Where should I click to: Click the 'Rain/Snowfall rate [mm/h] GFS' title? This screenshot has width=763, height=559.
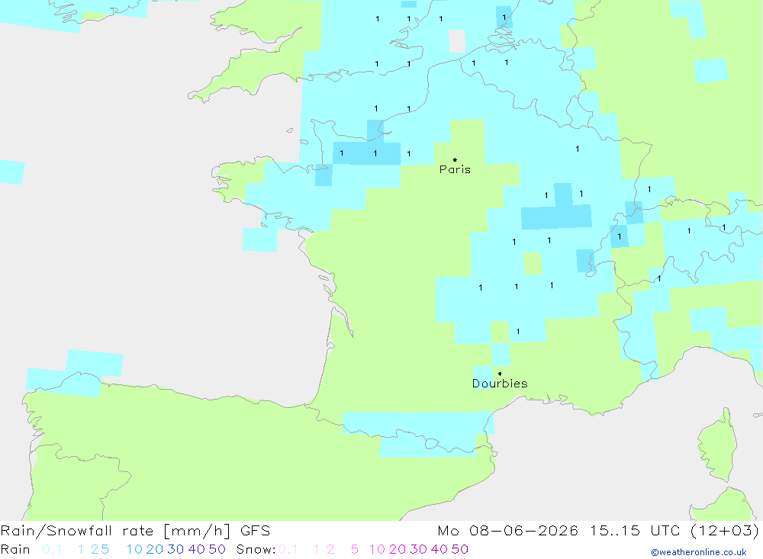coord(135,531)
